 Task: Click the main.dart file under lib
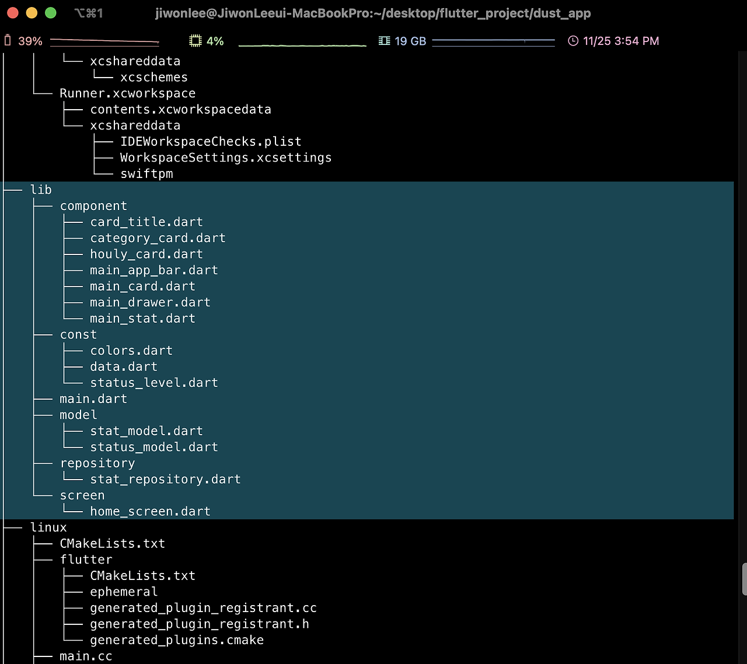(x=93, y=399)
